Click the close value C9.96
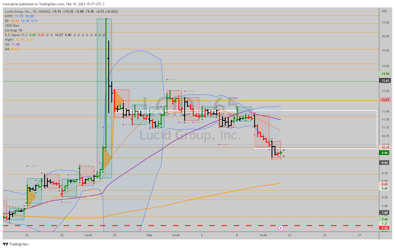The height and width of the screenshot is (249, 395). tap(90, 12)
